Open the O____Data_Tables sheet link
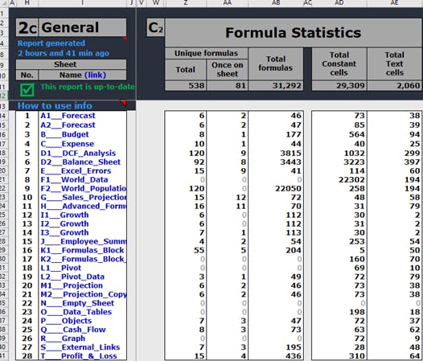The image size is (423, 361). click(x=76, y=312)
